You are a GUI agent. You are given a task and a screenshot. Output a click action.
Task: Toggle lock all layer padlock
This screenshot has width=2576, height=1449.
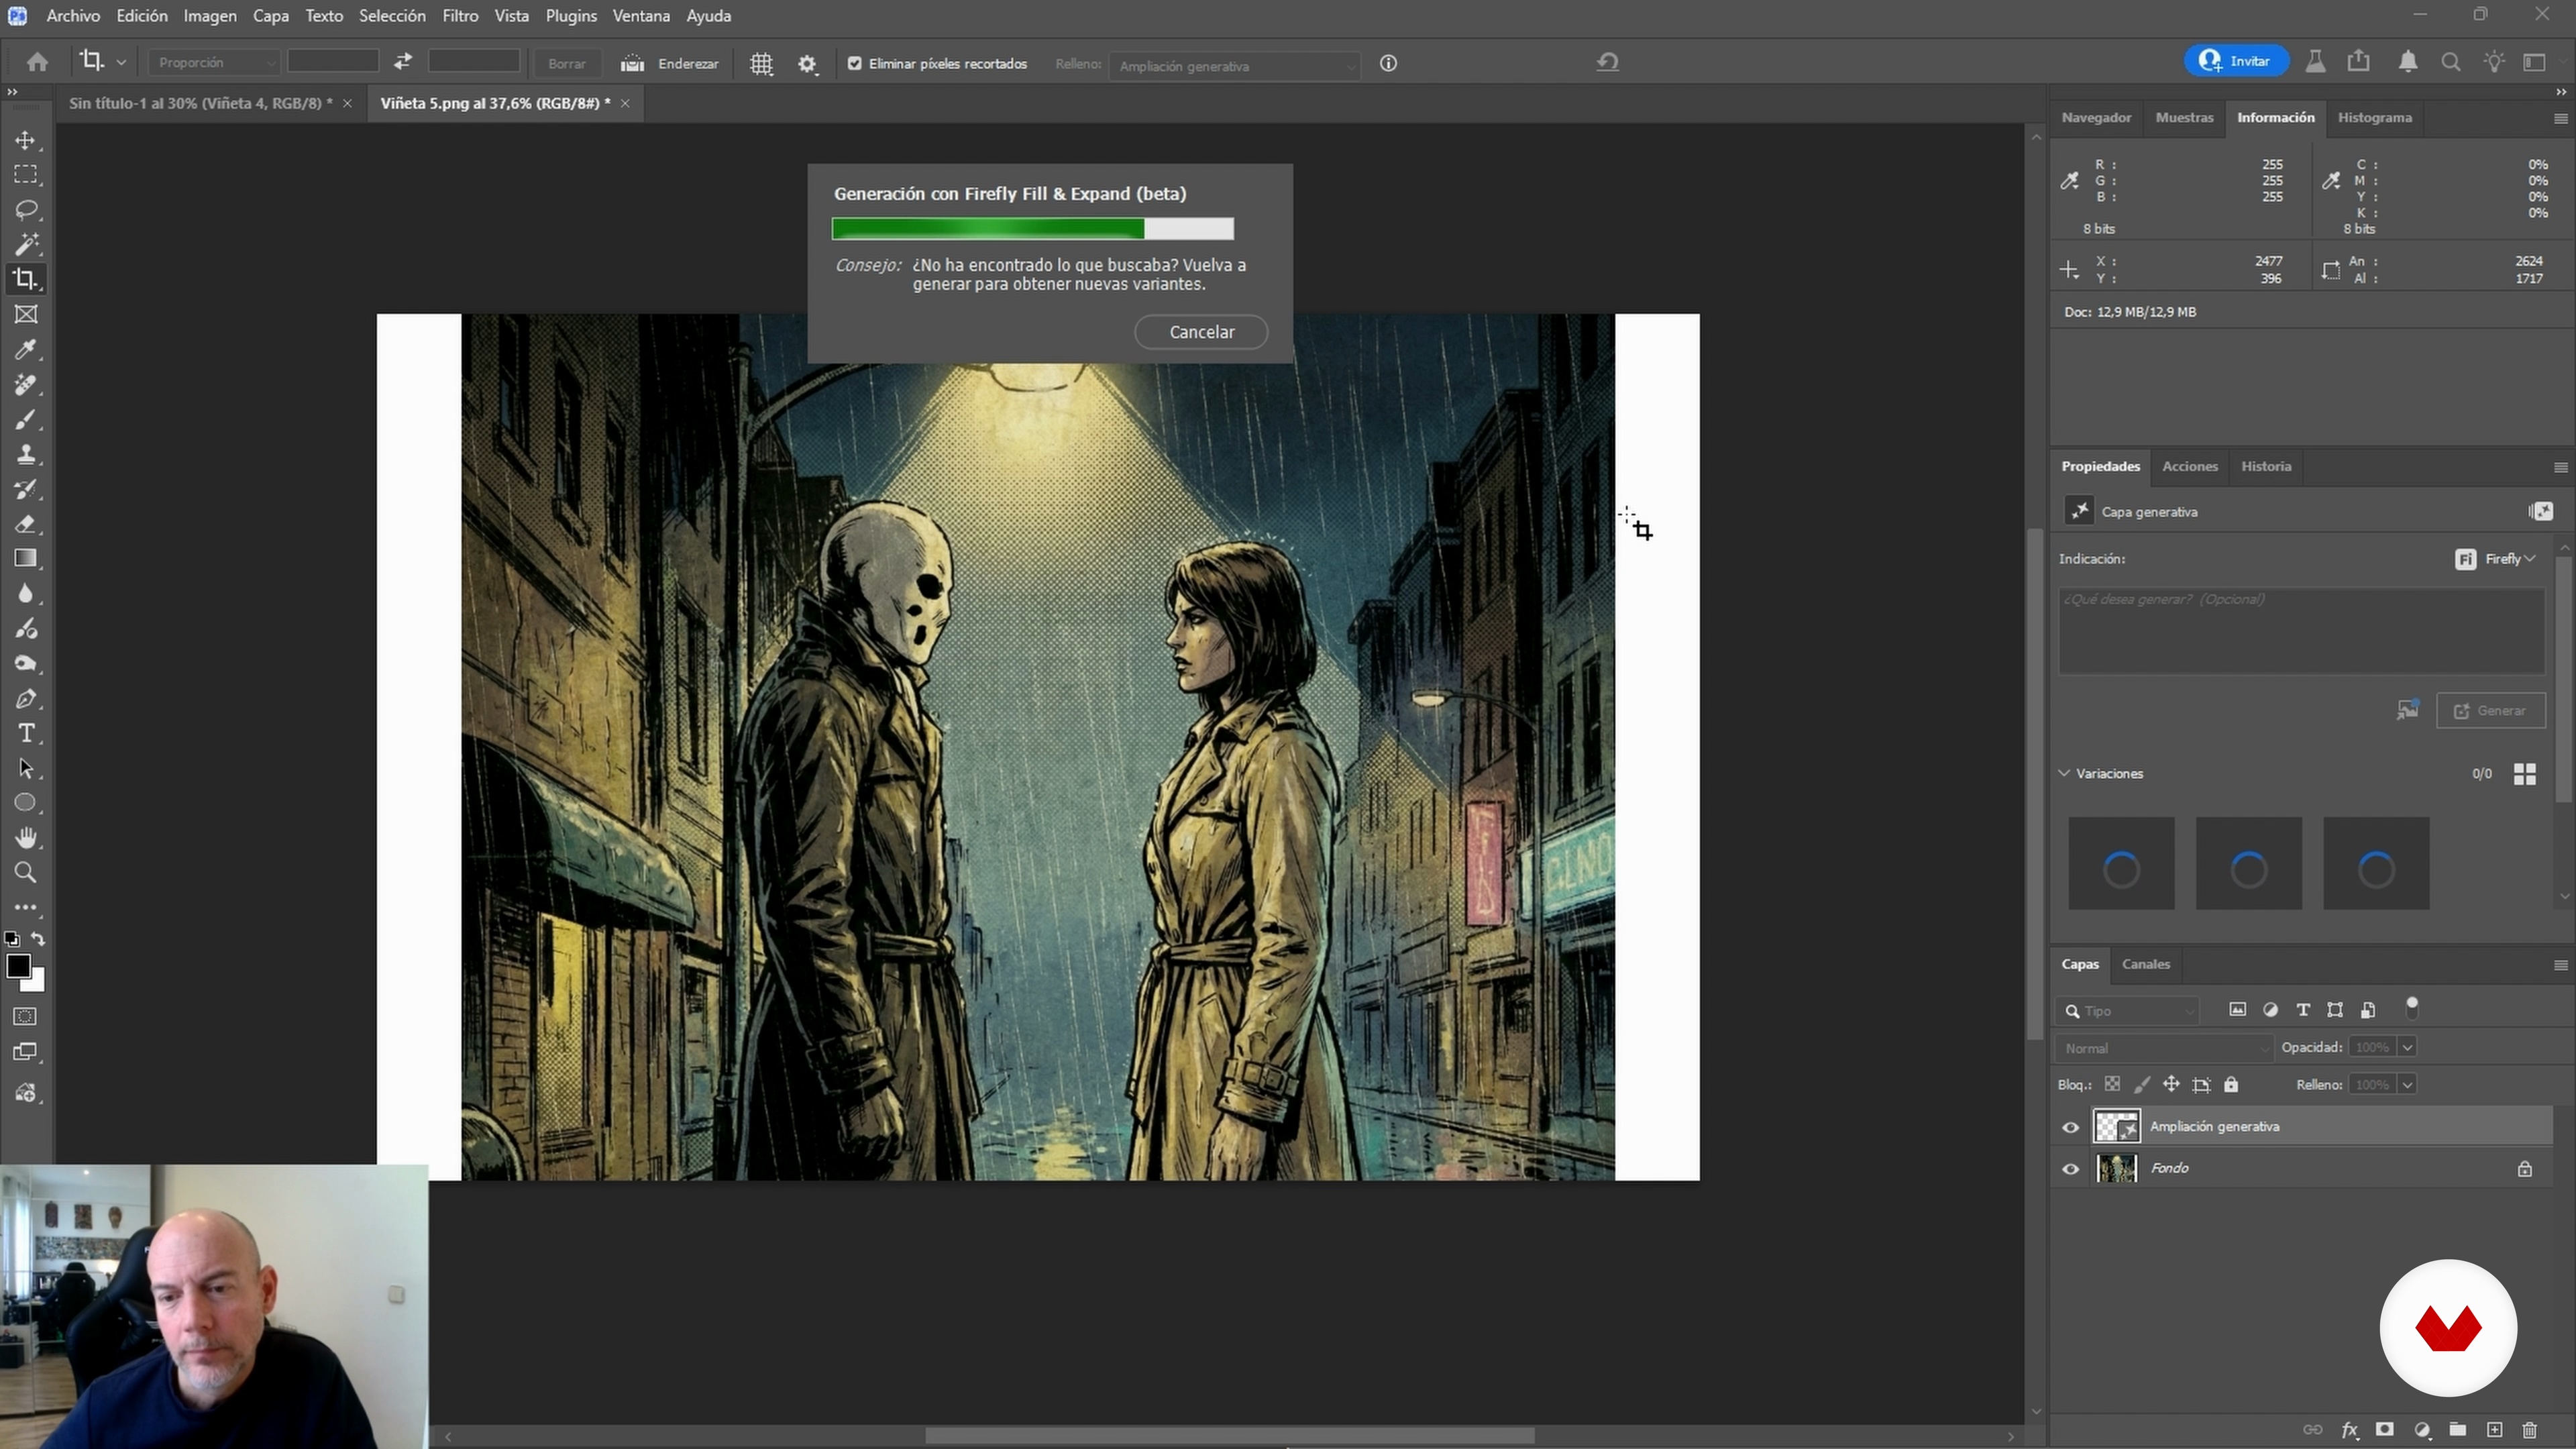click(x=2231, y=1084)
